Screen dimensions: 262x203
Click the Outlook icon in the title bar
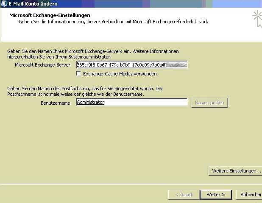(x=4, y=4)
